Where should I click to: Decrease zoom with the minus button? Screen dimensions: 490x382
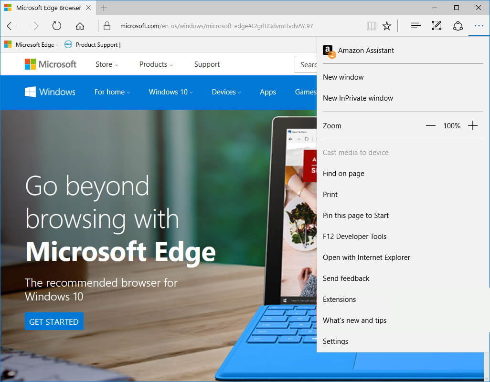tap(430, 126)
